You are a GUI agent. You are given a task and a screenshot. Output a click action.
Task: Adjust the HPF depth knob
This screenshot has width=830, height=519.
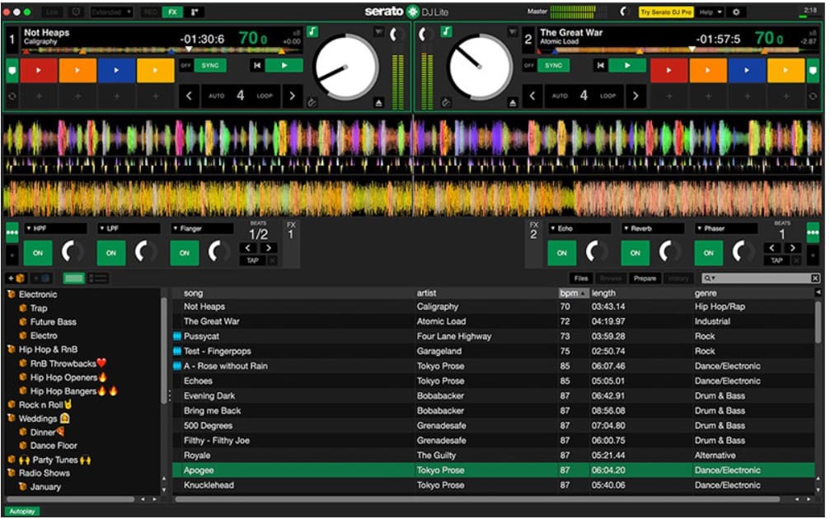coord(73,252)
